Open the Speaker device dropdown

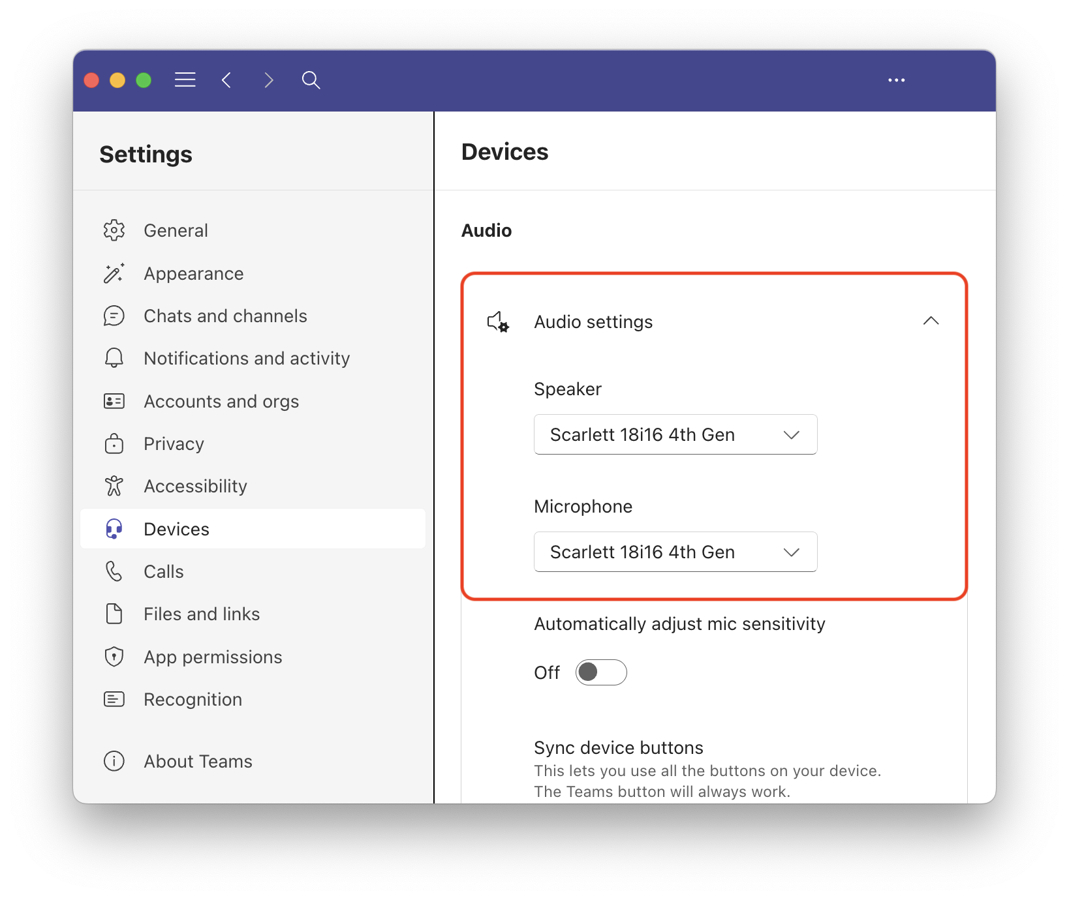[x=675, y=434]
